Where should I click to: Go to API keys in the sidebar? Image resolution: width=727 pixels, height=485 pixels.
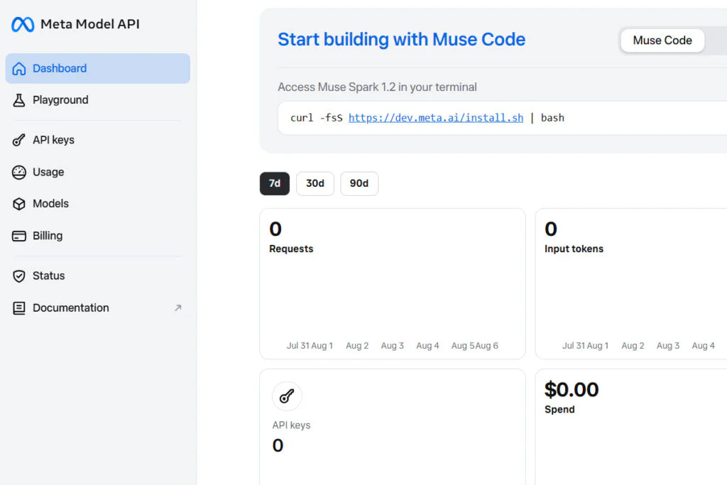98,140
